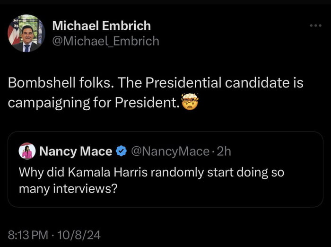Click the Michael Embrich display name
The height and width of the screenshot is (247, 331).
[102, 26]
